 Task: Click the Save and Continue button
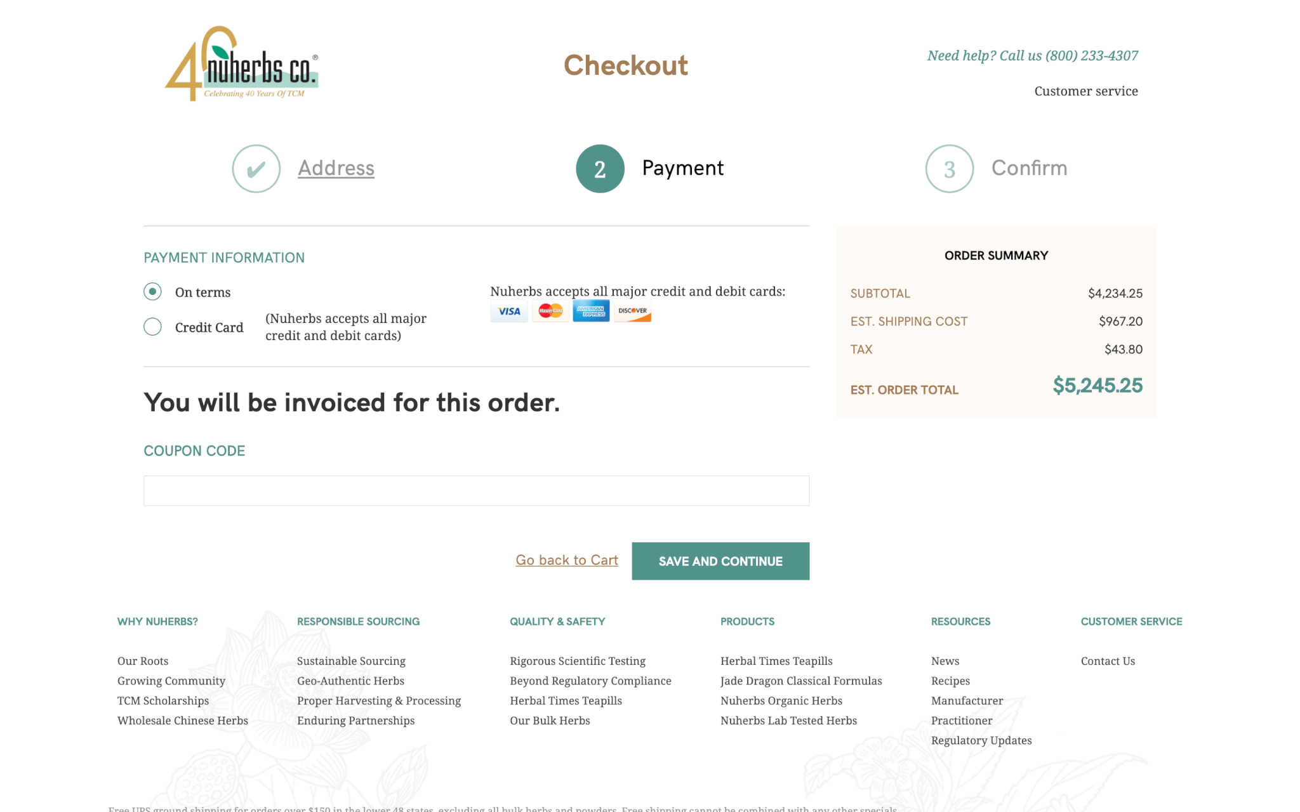(720, 560)
